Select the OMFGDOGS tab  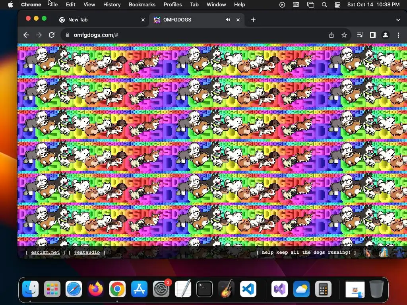coord(196,20)
